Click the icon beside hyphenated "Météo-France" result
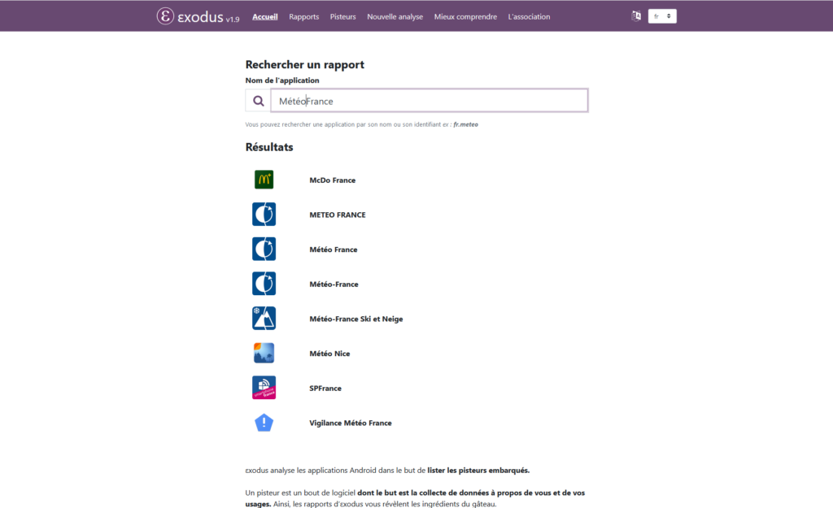The height and width of the screenshot is (508, 833). (264, 284)
